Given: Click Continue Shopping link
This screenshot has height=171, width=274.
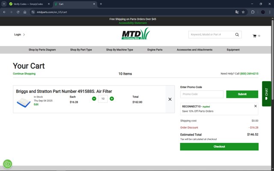Looking at the screenshot, I should coord(24,74).
